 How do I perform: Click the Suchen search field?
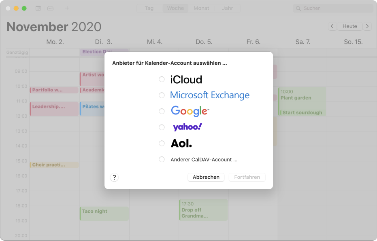pos(333,8)
